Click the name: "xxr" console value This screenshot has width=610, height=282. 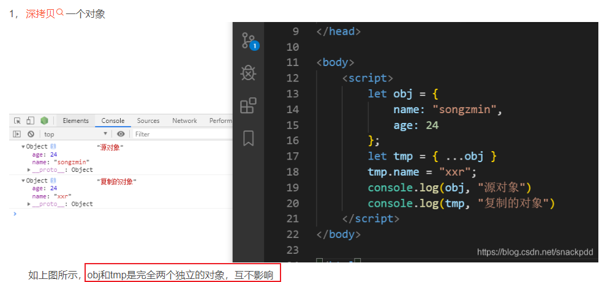(x=51, y=196)
